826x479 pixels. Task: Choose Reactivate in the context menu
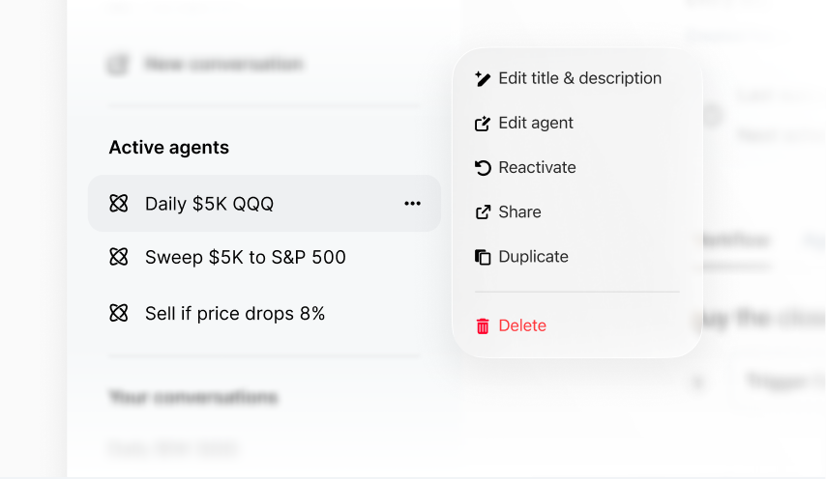click(537, 167)
